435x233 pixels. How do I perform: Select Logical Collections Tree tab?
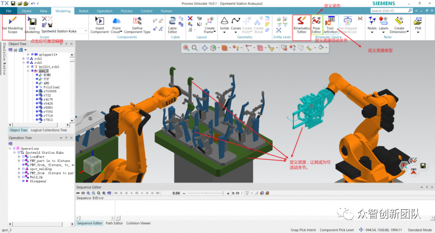49,130
